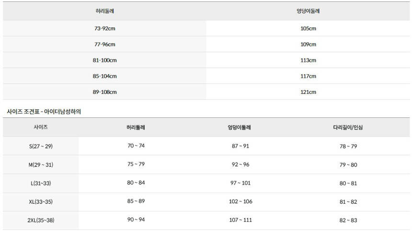Select the S(27 ~ 29) size row label
This screenshot has height=231, width=412.
(41, 146)
